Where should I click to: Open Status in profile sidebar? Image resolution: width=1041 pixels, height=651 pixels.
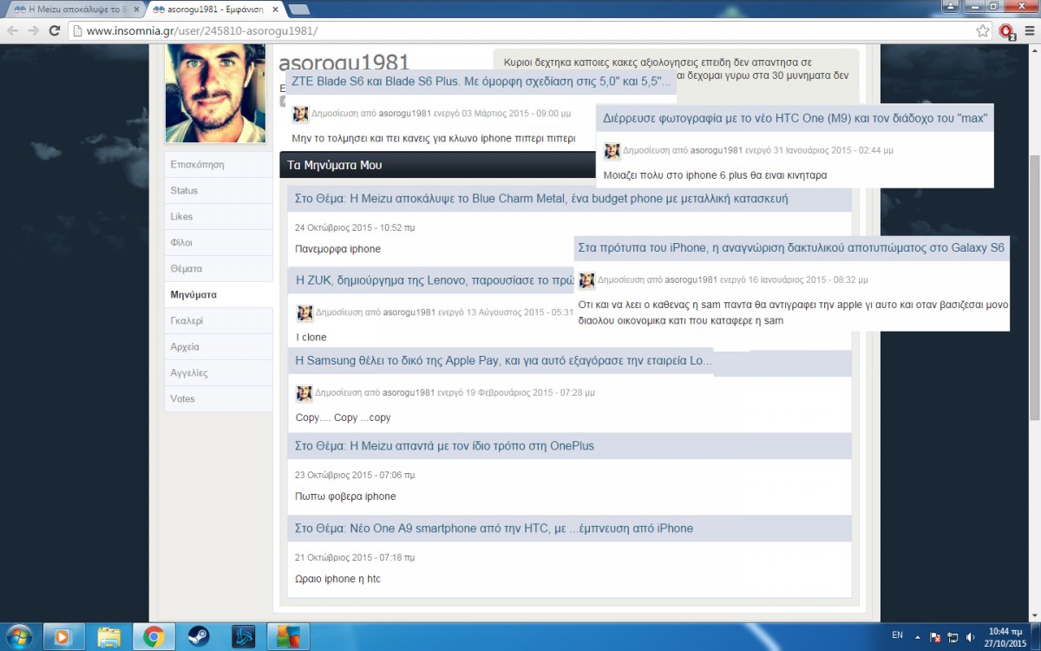point(218,190)
